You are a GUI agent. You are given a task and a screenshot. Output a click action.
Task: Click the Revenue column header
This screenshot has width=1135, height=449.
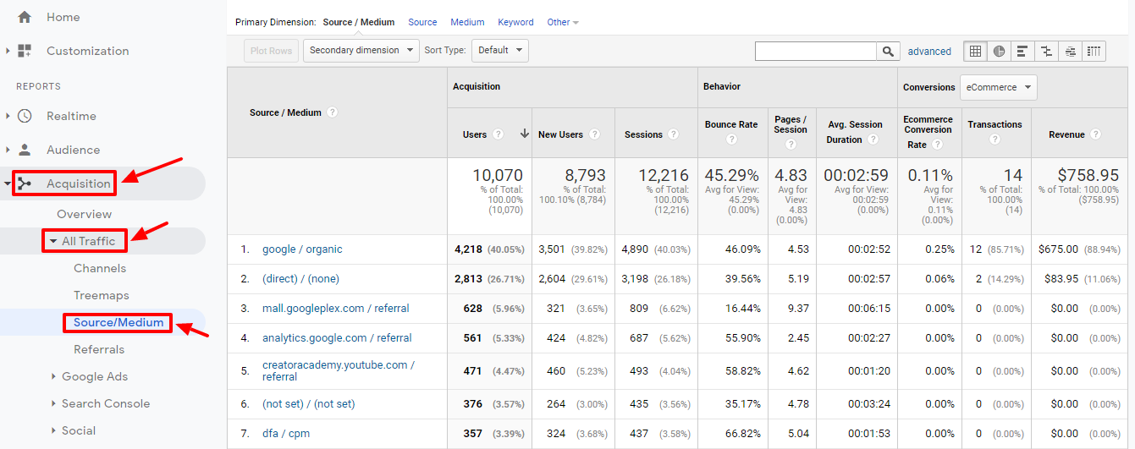point(1066,134)
